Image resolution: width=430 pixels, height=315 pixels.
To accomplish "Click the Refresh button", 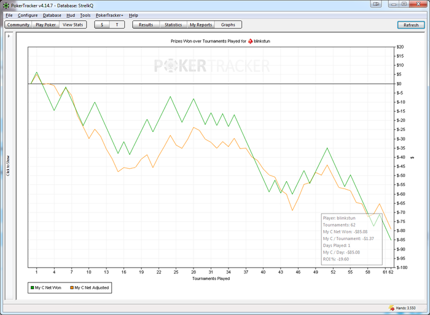I will (x=411, y=25).
